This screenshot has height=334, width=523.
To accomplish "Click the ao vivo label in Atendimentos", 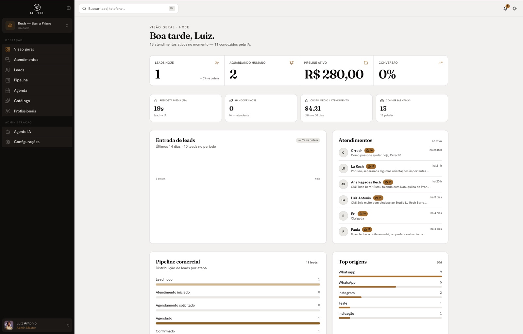I will [436, 141].
